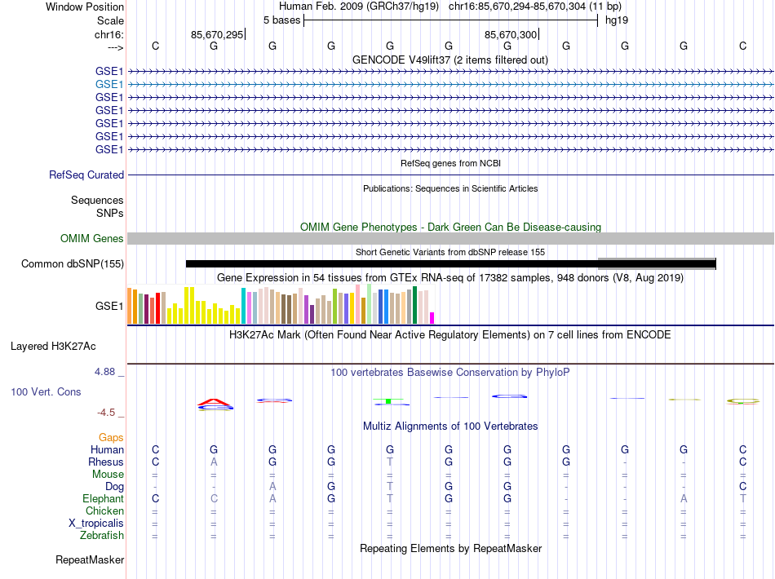Click the chr16: base position label

(109, 34)
